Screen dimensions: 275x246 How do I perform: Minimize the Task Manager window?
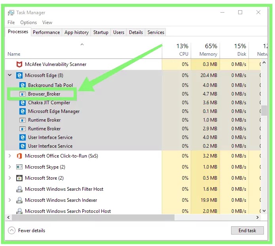click(222, 12)
